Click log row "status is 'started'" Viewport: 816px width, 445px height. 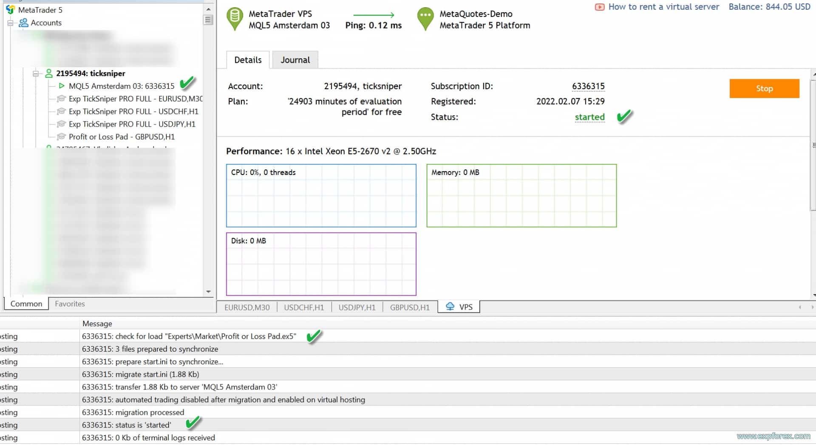click(x=408, y=425)
